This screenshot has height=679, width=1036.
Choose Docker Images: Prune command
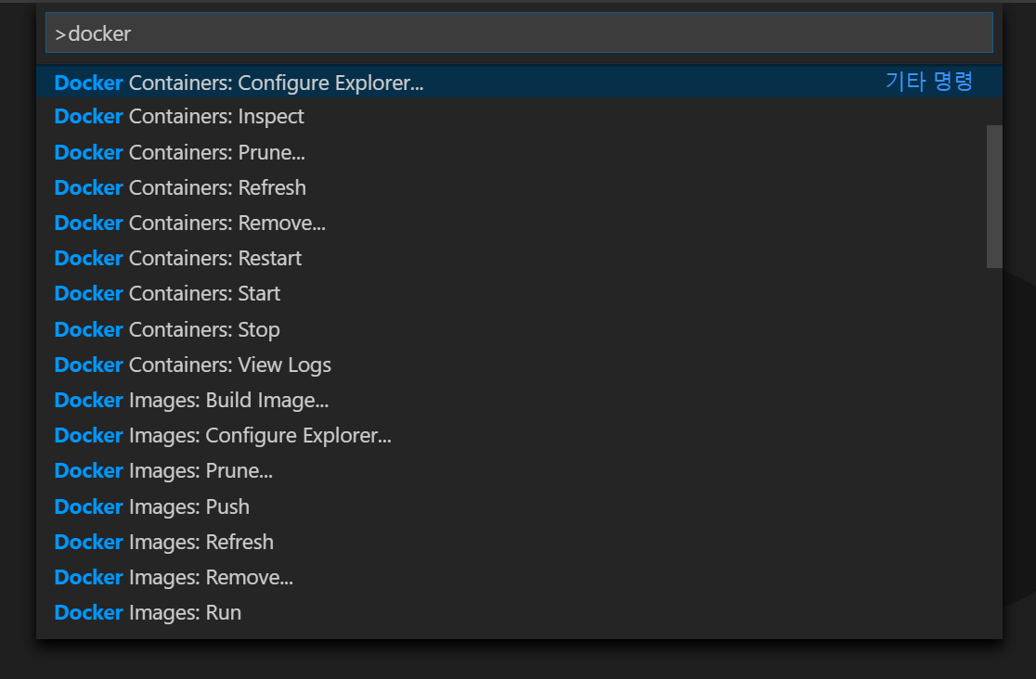(519, 470)
